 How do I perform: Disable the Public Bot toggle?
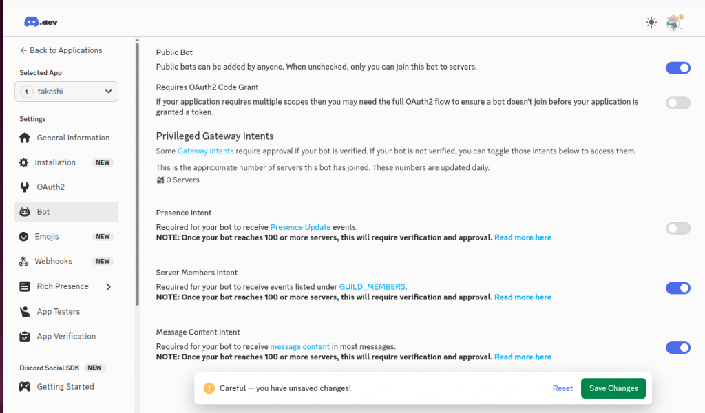[x=677, y=67]
